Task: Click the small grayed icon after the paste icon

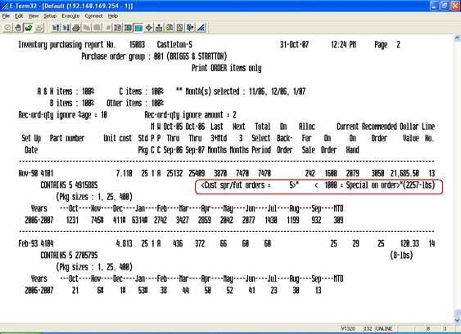Action: [x=107, y=28]
